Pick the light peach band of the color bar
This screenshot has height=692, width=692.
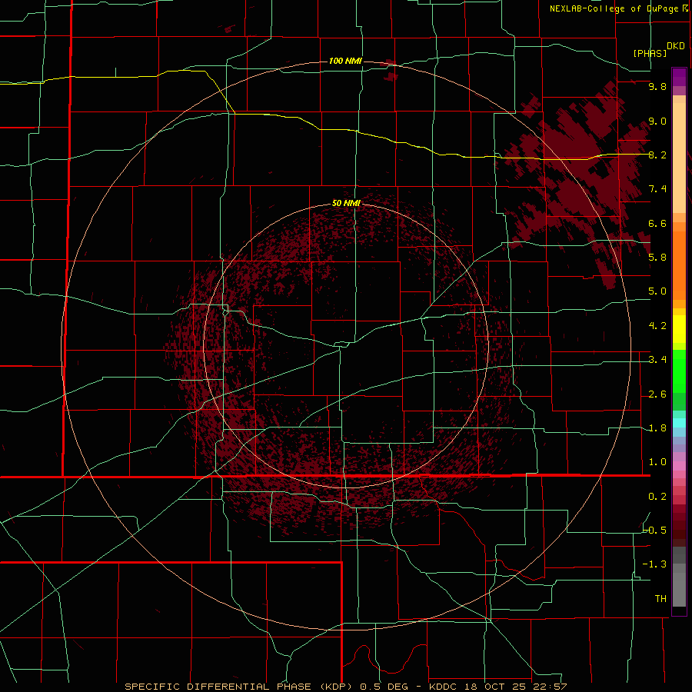(x=679, y=158)
